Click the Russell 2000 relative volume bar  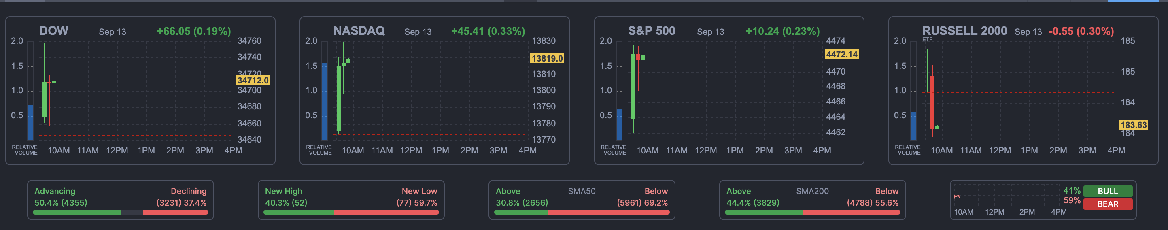coord(913,91)
